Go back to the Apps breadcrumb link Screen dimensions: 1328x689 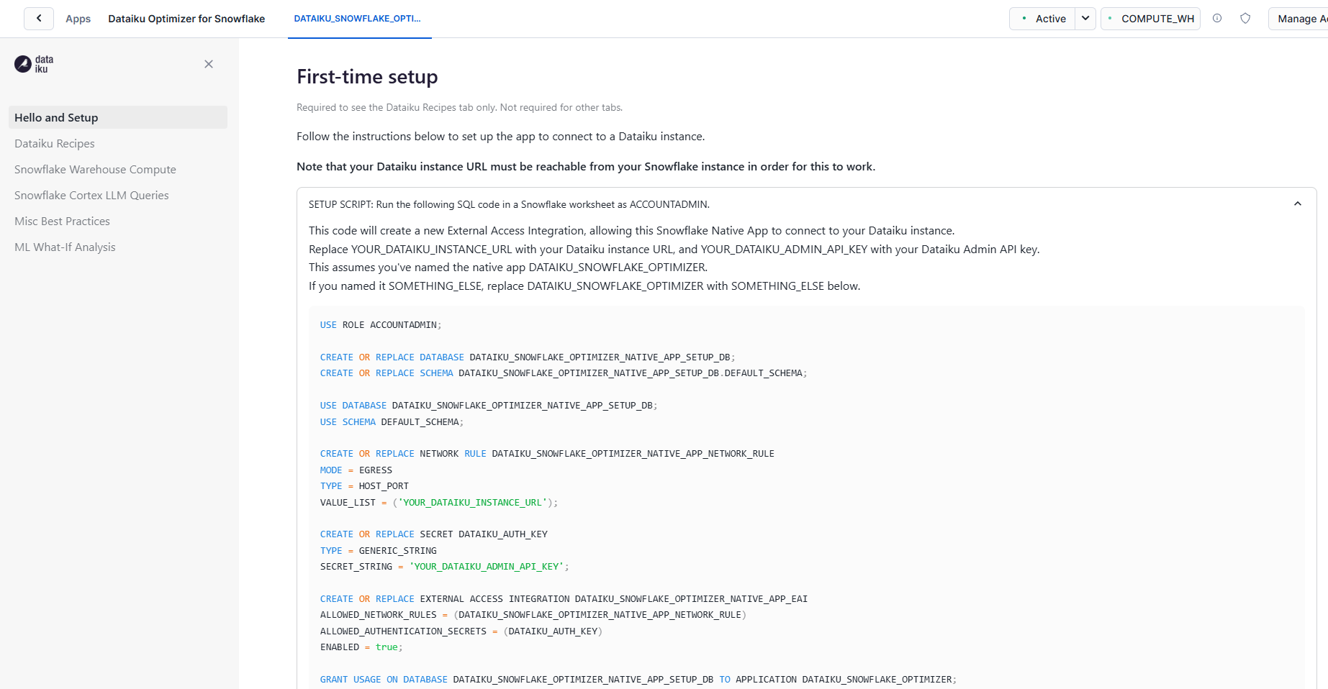tap(78, 19)
